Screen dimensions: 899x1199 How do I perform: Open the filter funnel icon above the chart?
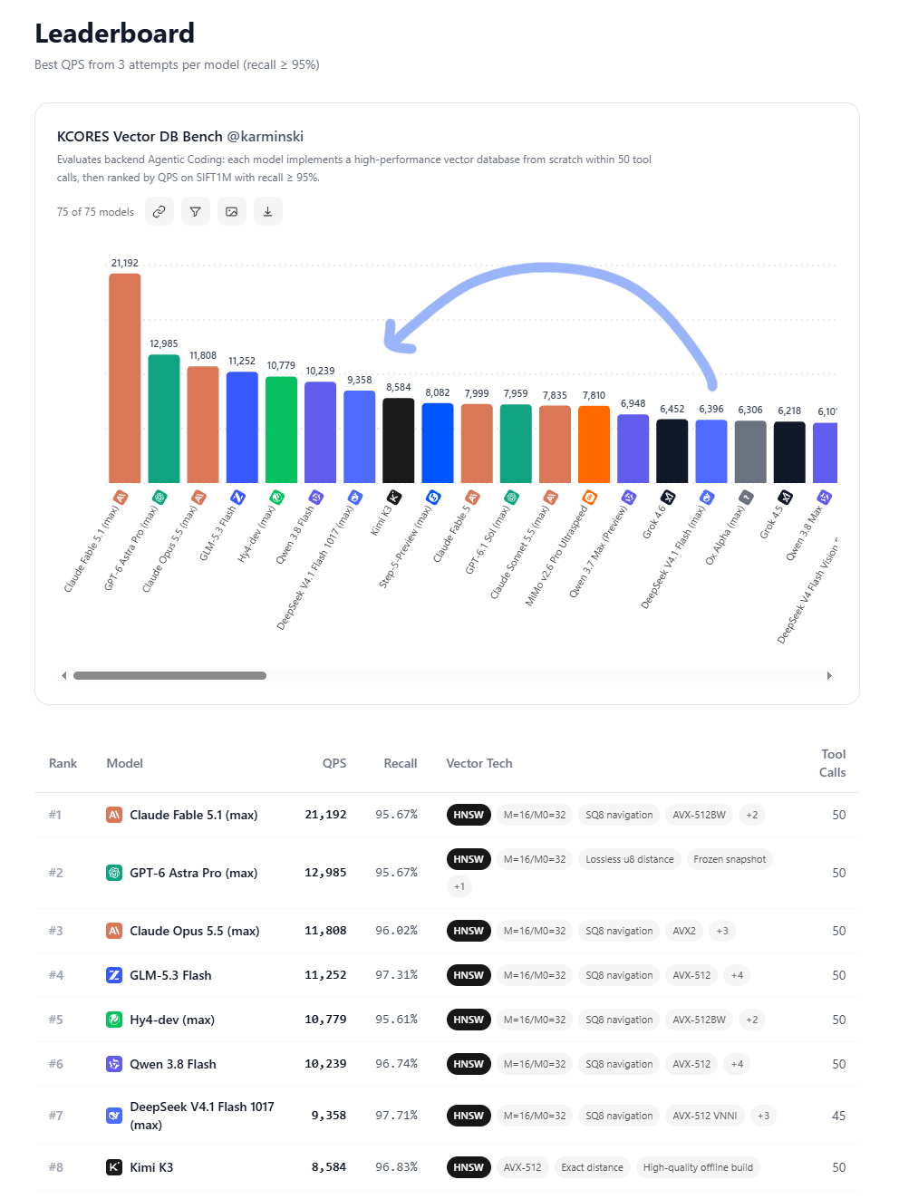point(196,211)
